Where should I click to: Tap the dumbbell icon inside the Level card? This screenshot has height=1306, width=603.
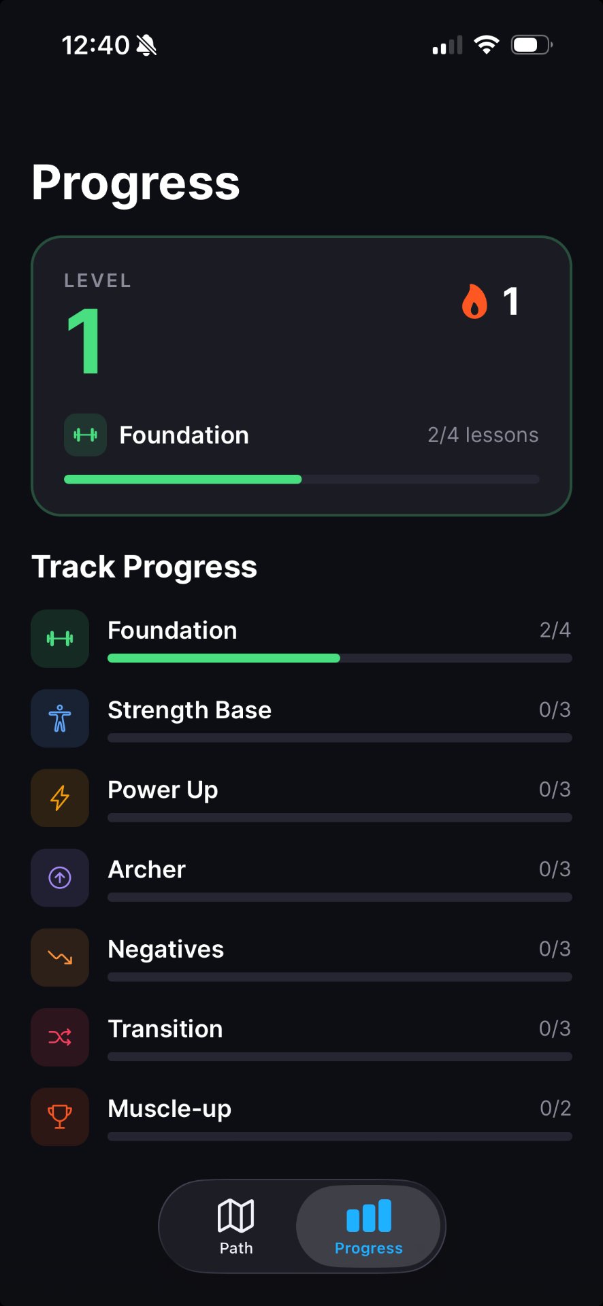pos(85,435)
